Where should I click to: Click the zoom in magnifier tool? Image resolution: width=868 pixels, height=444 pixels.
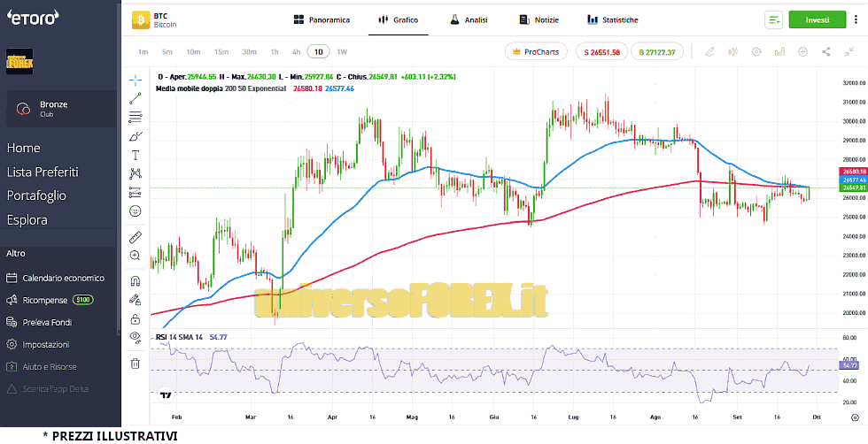[136, 256]
